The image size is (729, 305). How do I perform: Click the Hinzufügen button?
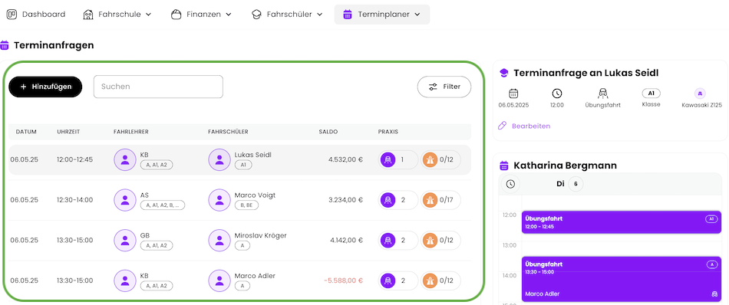pos(45,87)
